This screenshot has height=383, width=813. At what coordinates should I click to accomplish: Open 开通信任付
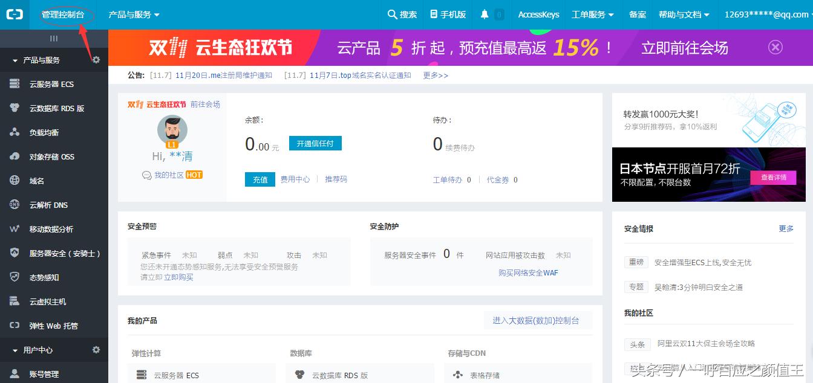pos(315,143)
